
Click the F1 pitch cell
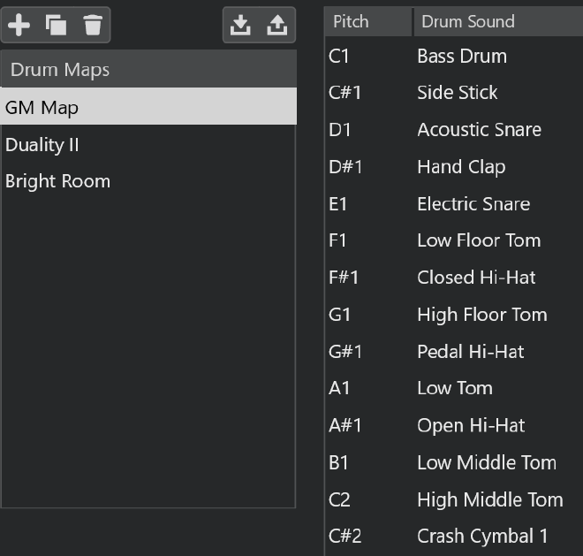click(337, 240)
